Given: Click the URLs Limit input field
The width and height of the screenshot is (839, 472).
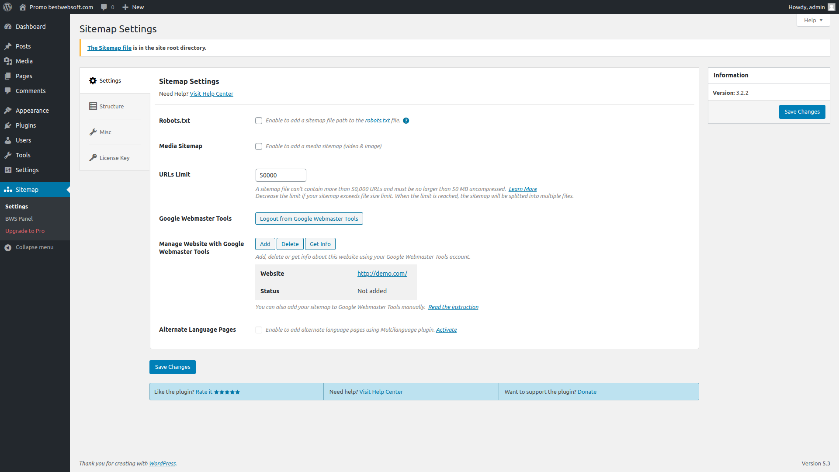Looking at the screenshot, I should [x=281, y=175].
